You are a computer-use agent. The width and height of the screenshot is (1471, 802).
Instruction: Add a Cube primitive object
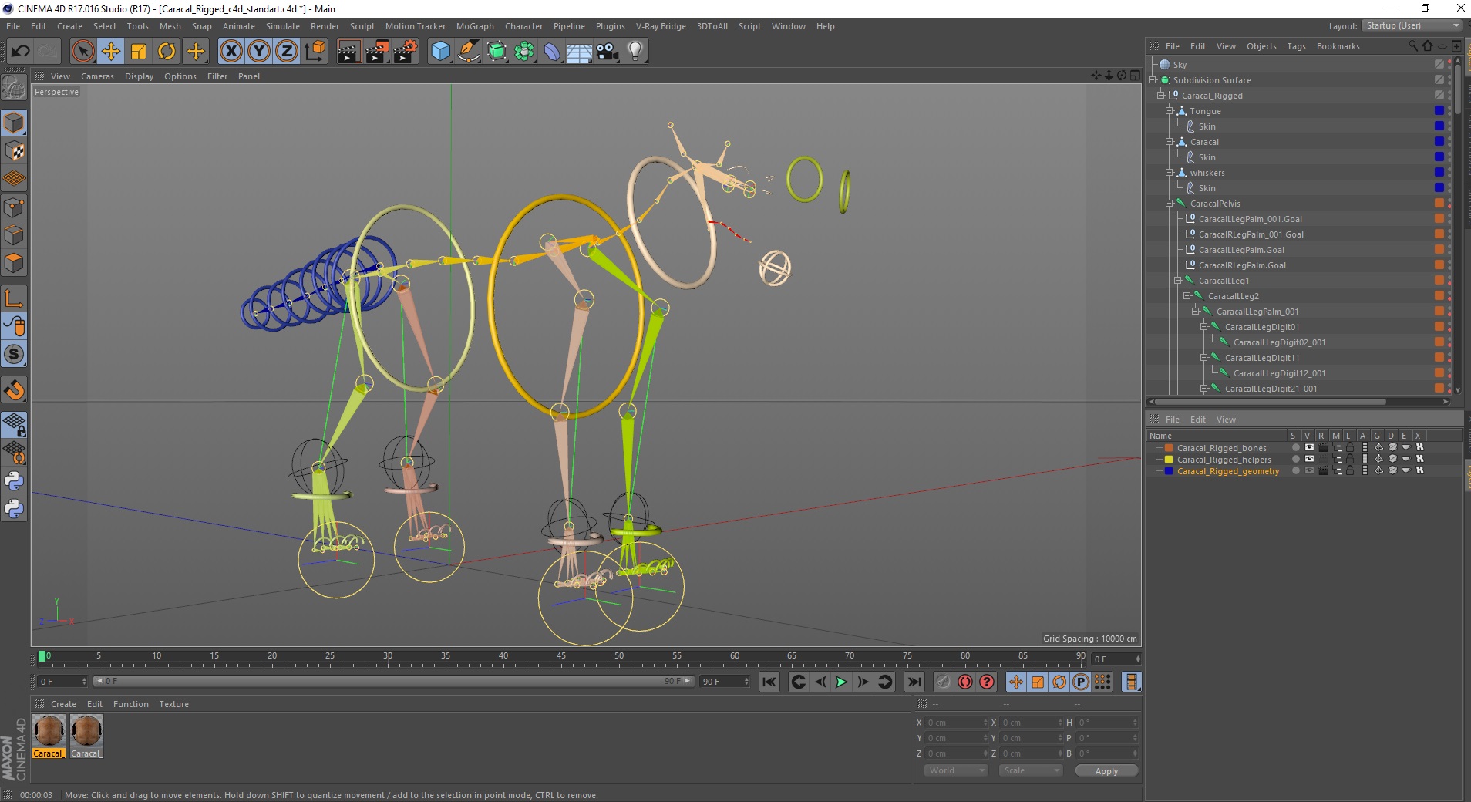click(x=440, y=52)
